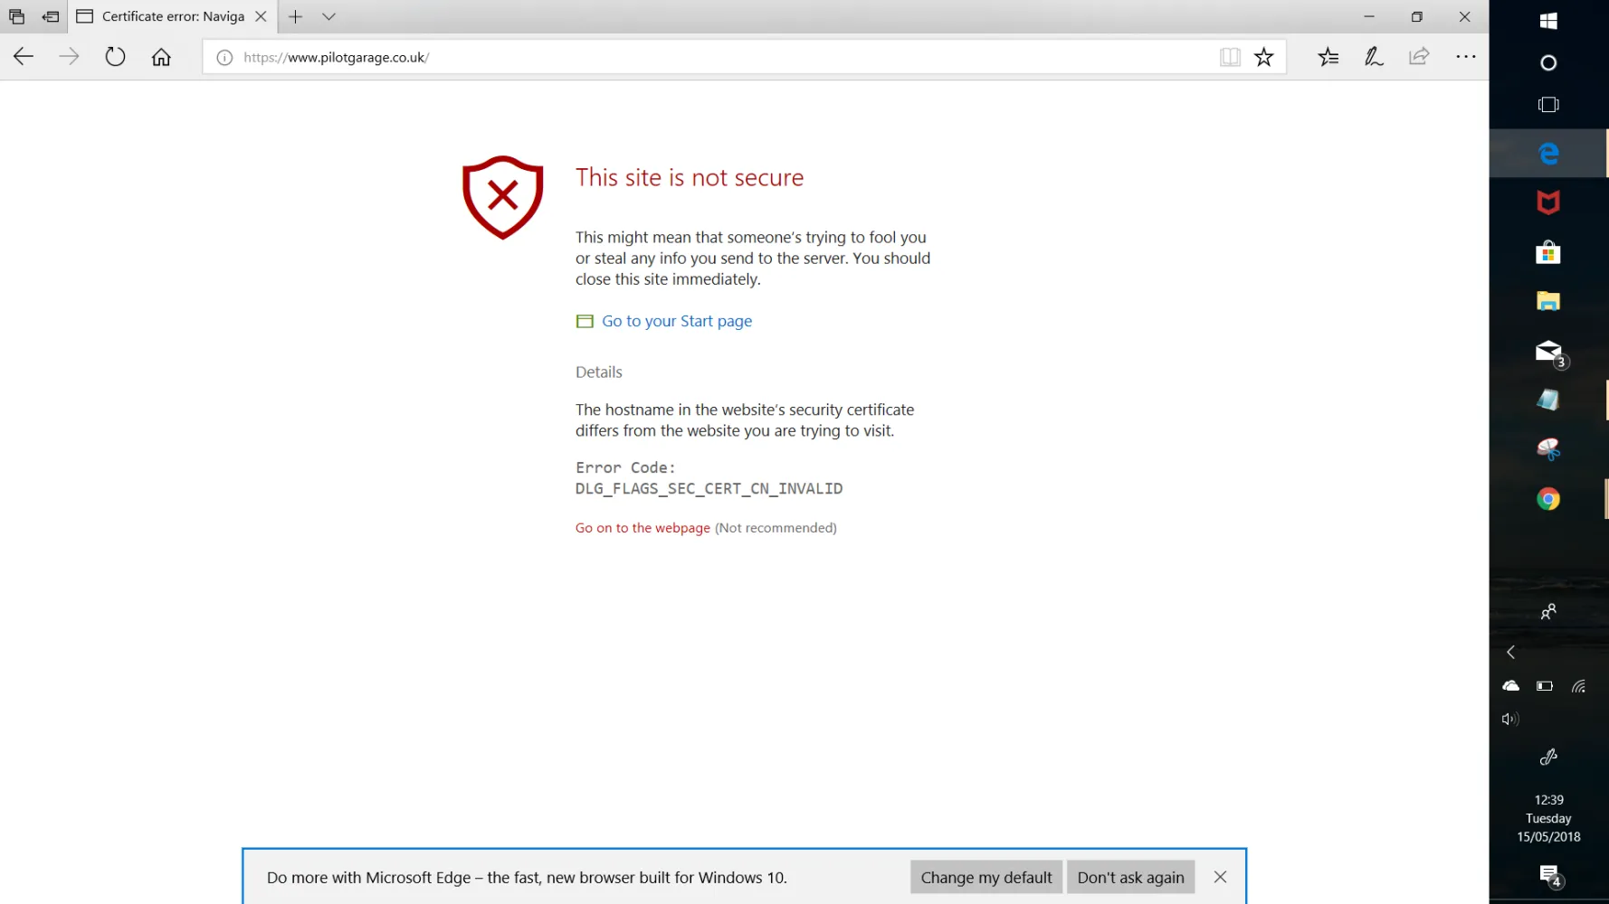Dismiss the Microsoft Edge notification bar
This screenshot has height=904, width=1609.
point(1220,877)
